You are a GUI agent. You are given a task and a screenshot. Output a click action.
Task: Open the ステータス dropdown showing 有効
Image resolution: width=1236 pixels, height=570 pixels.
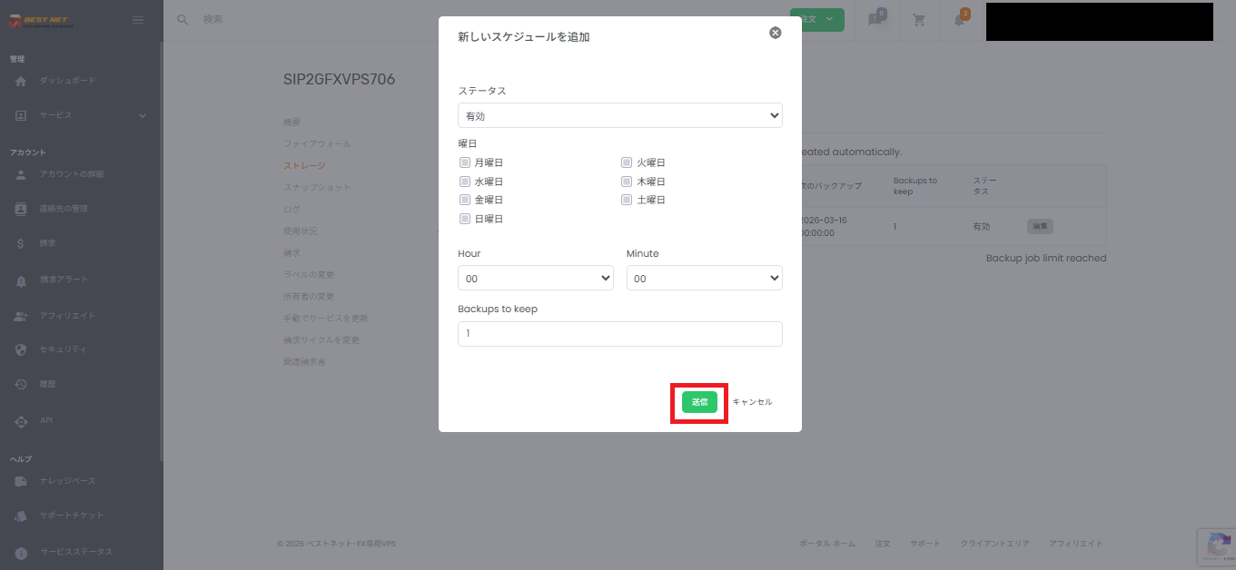point(619,115)
